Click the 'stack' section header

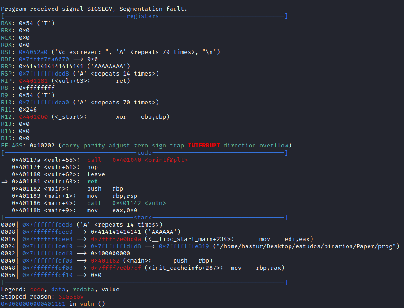click(x=143, y=218)
